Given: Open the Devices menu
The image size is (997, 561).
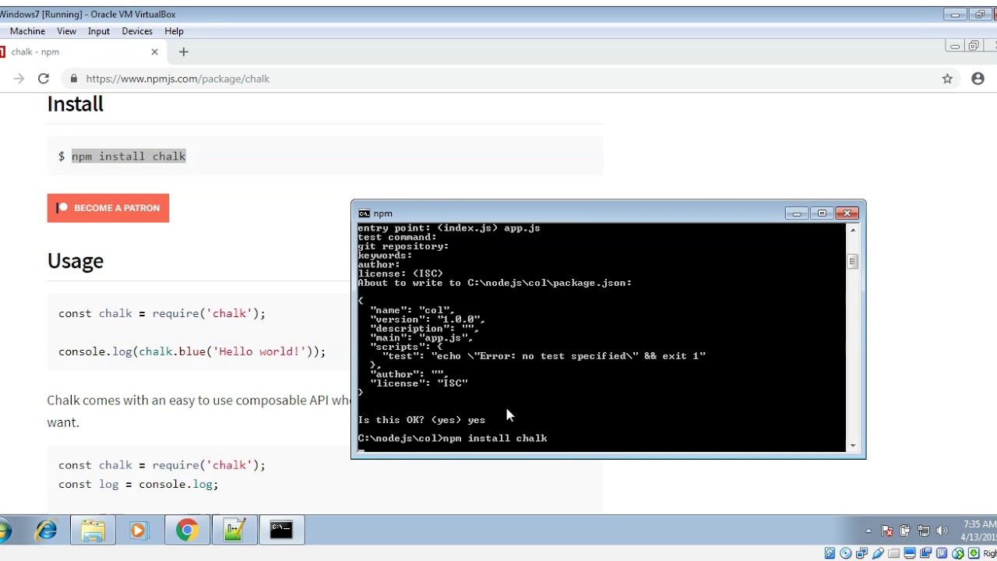Looking at the screenshot, I should point(137,31).
